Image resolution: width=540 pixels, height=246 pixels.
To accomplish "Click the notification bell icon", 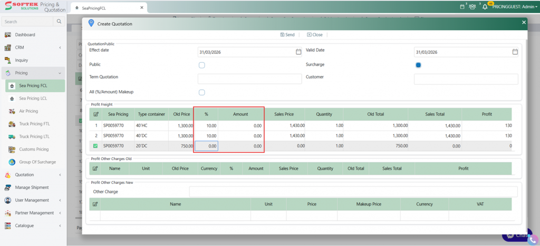I will [x=485, y=7].
